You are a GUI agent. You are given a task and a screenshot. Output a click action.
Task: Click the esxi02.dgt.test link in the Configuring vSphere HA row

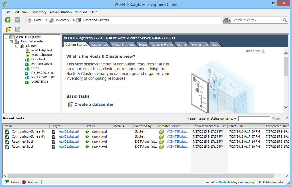point(69,132)
